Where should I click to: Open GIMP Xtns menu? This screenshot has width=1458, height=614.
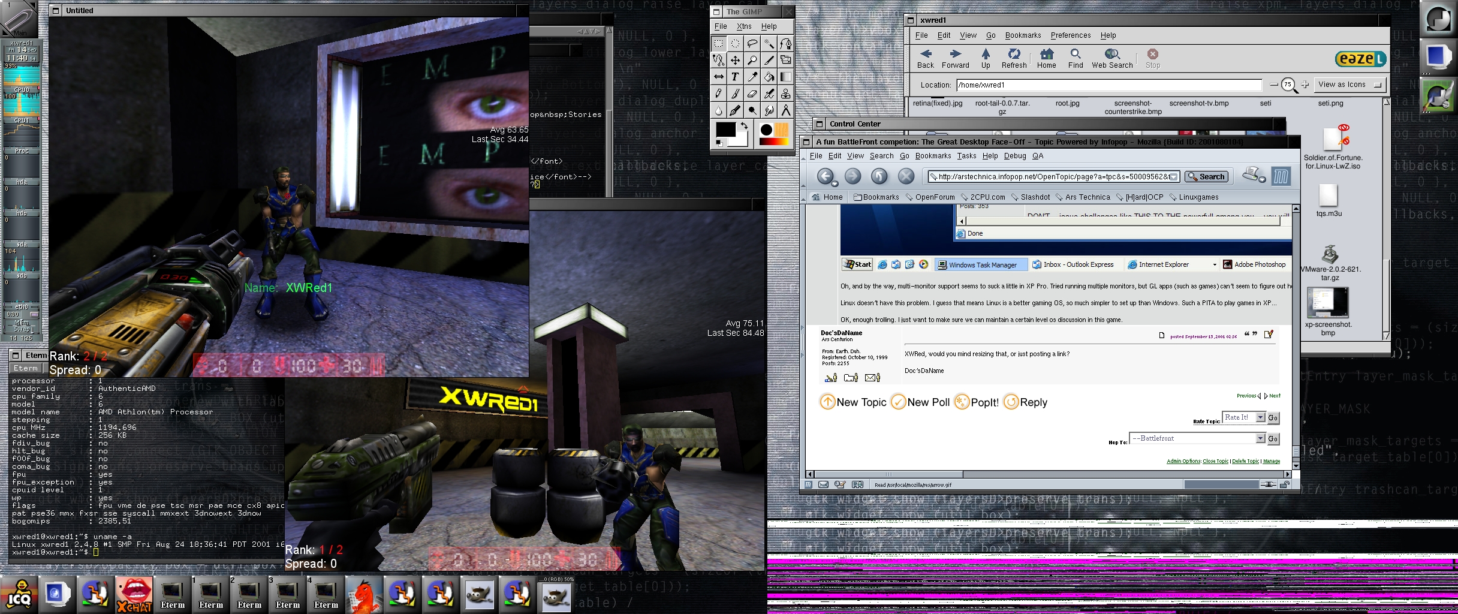click(x=744, y=26)
